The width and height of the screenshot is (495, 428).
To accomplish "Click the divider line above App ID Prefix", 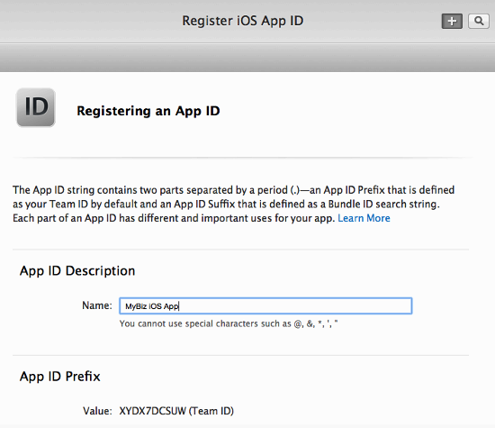I will point(240,355).
